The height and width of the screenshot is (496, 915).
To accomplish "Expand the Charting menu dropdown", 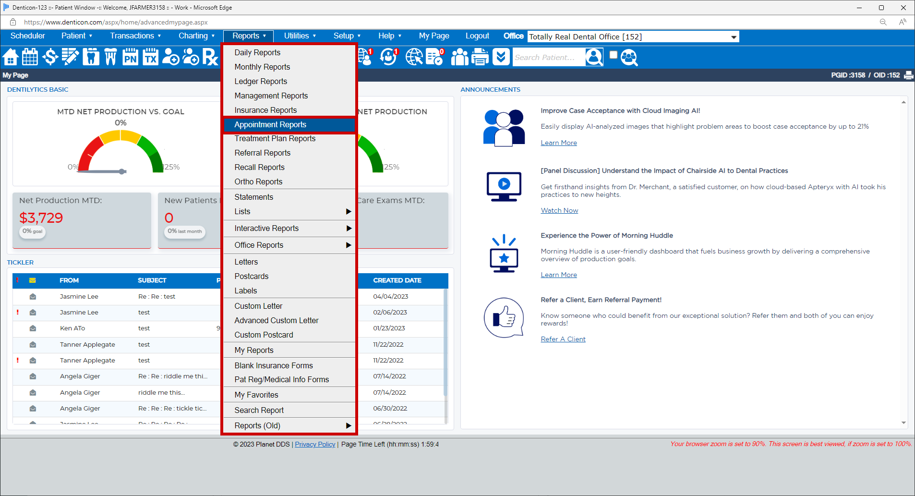I will click(196, 36).
